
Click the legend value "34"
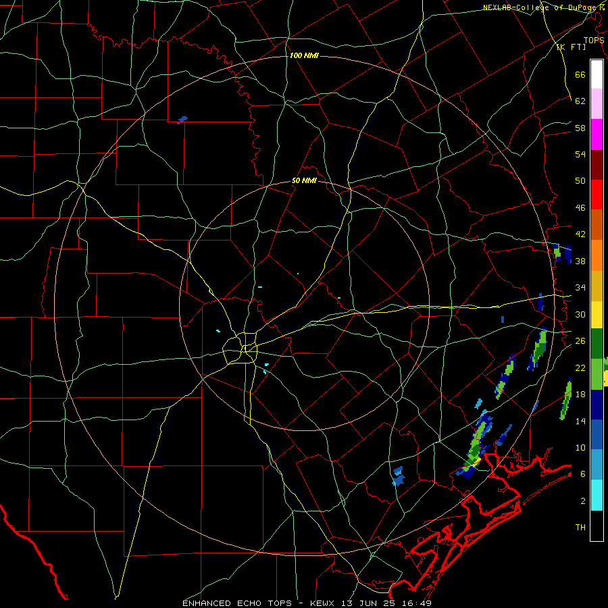[x=580, y=288]
